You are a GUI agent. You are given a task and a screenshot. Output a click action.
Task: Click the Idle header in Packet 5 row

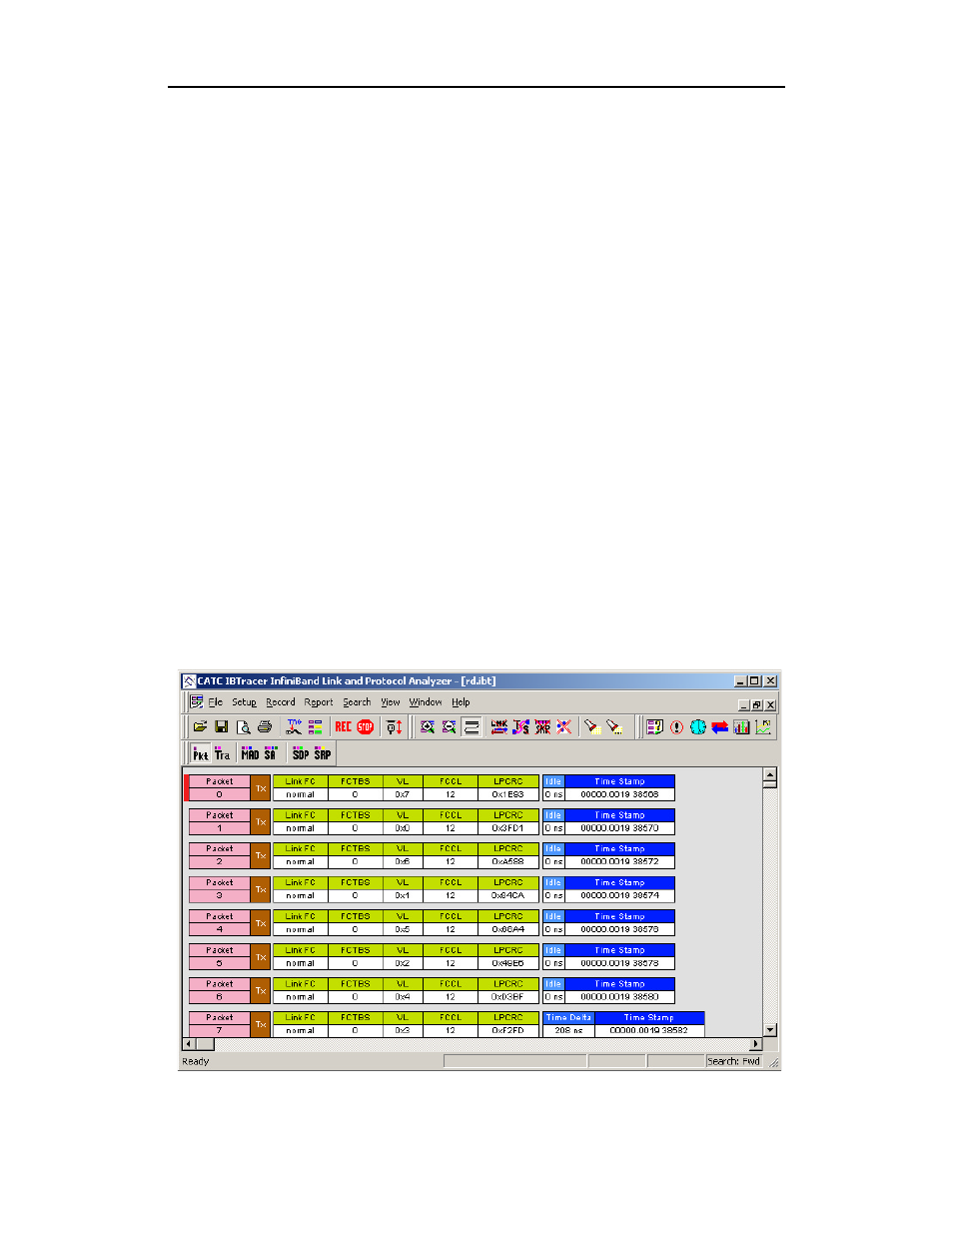tap(553, 950)
